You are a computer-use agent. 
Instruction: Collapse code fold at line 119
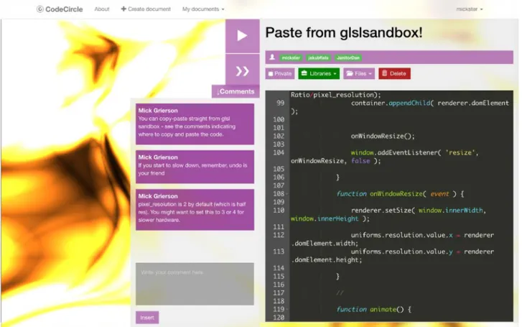pos(287,310)
